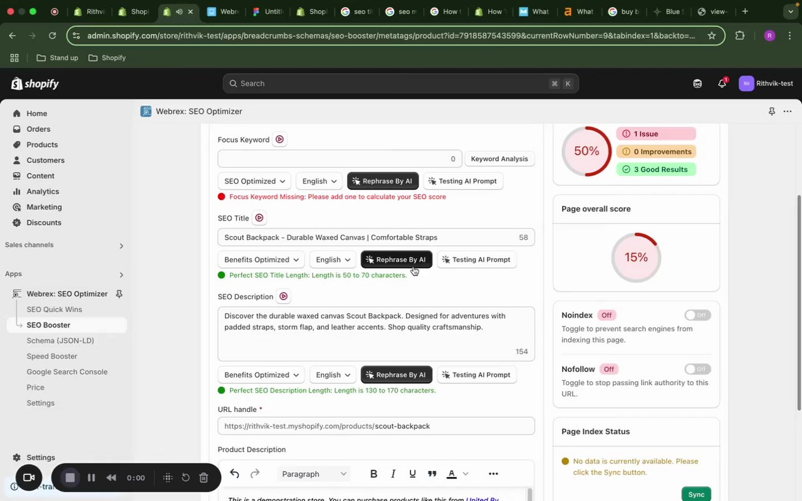Viewport: 802px width, 501px height.
Task: Open the Paragraph style dropdown
Action: click(x=314, y=474)
